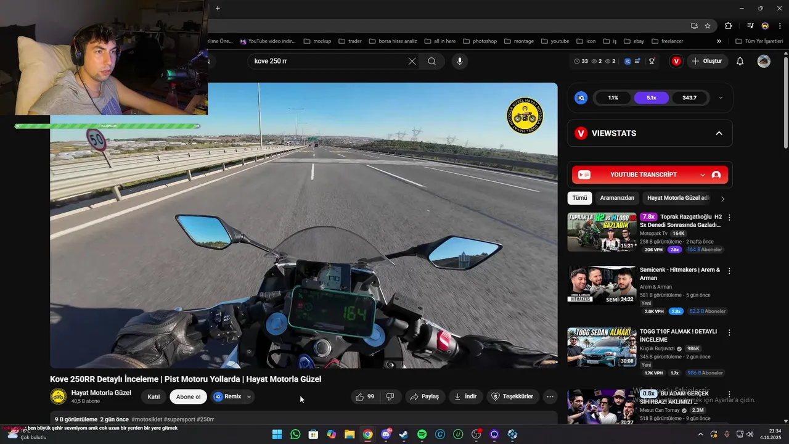Screen dimensions: 789x444
Task: Select the purple 5.1x vidIQ metric pill
Action: coord(652,97)
